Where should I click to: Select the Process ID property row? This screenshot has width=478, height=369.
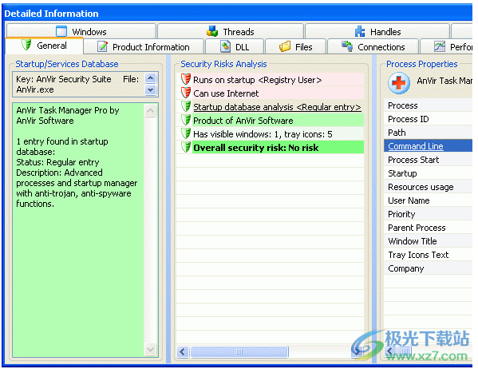point(428,119)
